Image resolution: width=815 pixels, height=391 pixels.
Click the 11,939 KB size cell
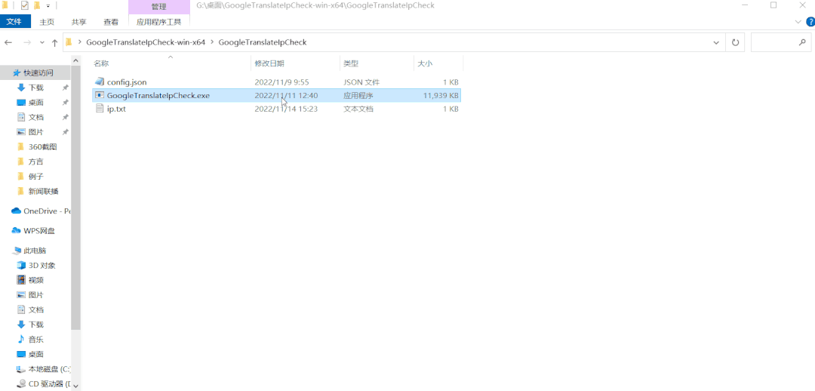[441, 96]
